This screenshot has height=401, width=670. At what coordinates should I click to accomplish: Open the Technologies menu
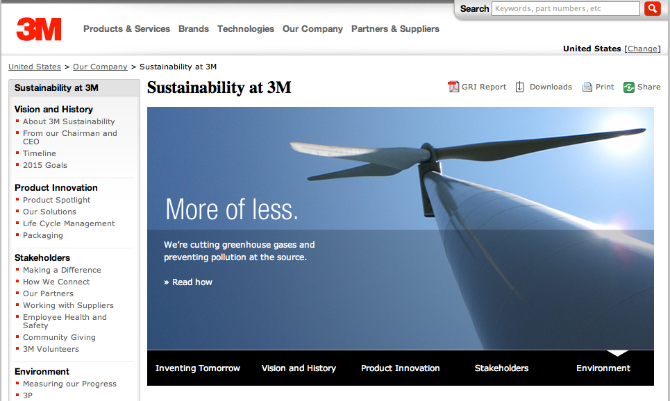pos(245,29)
